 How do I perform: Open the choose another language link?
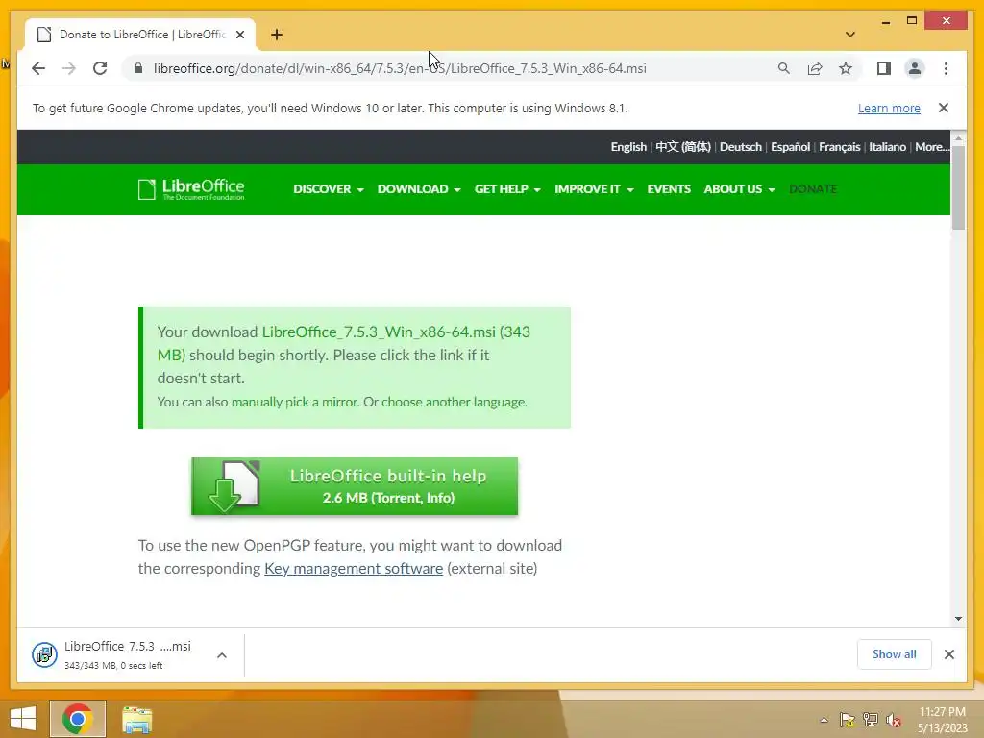click(454, 402)
